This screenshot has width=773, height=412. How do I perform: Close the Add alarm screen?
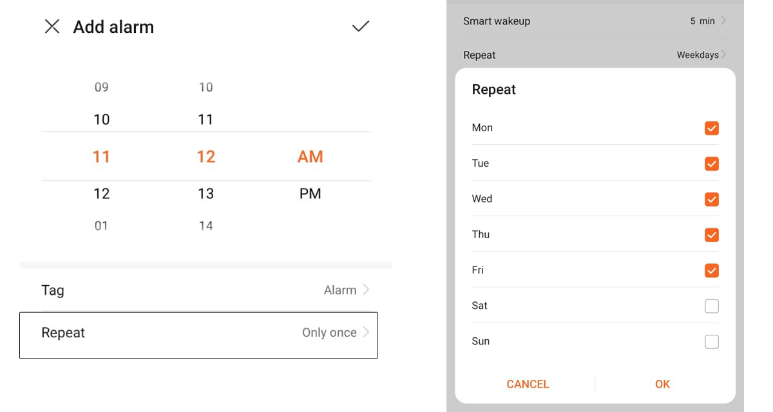[x=52, y=26]
